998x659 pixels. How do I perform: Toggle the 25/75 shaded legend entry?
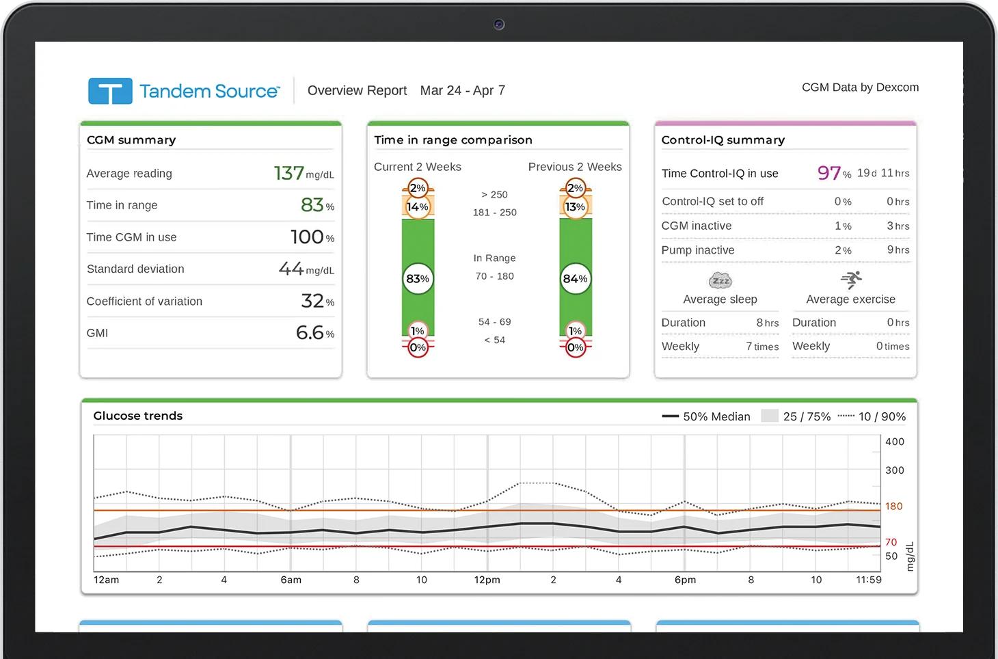click(x=796, y=416)
